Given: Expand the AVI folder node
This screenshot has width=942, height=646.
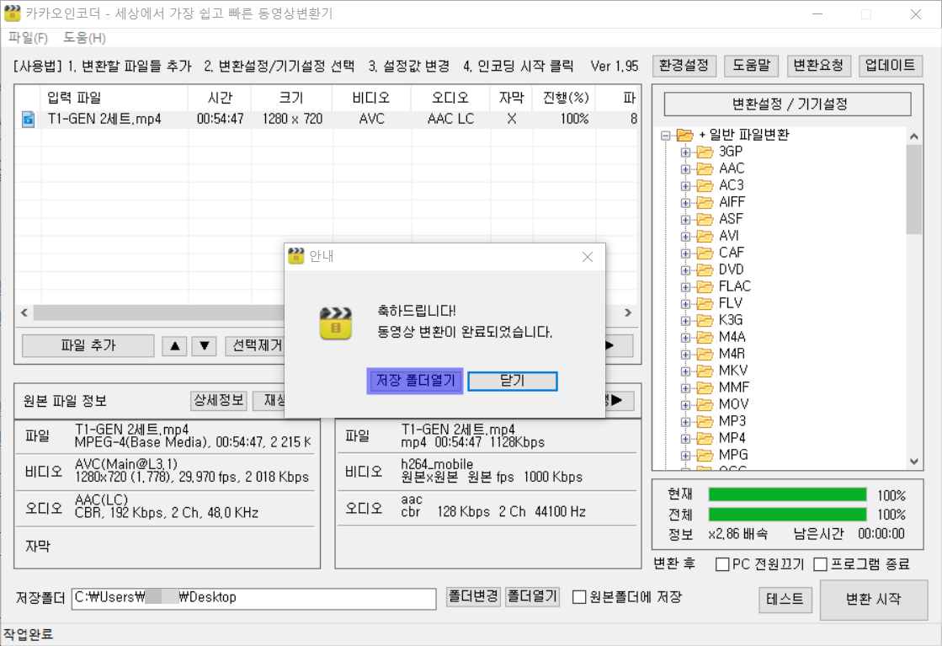Looking at the screenshot, I should point(685,236).
